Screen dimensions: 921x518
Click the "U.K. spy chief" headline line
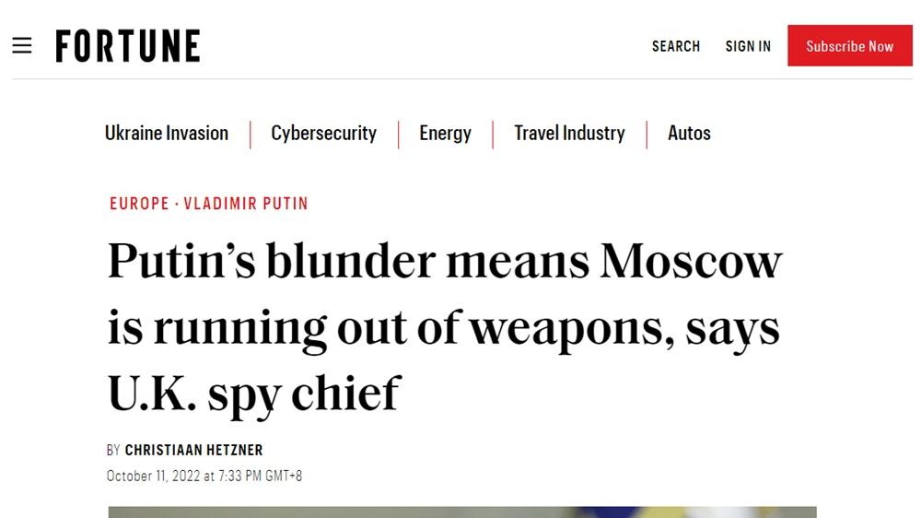(254, 394)
